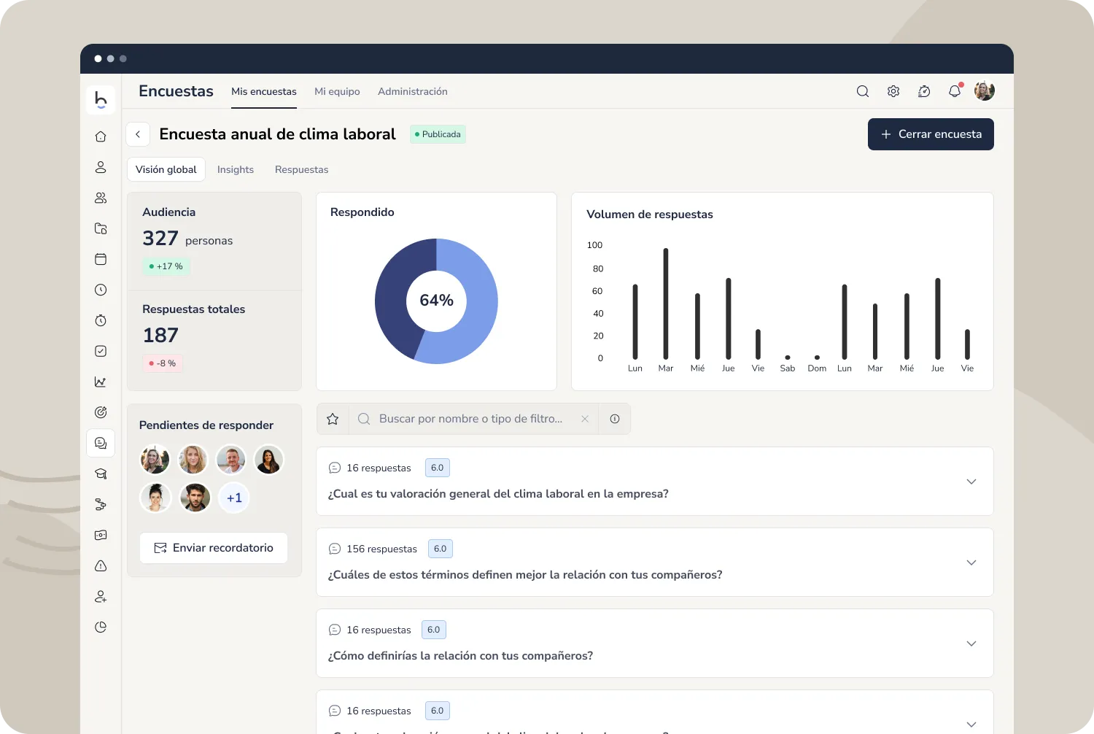Image resolution: width=1094 pixels, height=734 pixels.
Task: Open the clock icon in sidebar
Action: [101, 290]
